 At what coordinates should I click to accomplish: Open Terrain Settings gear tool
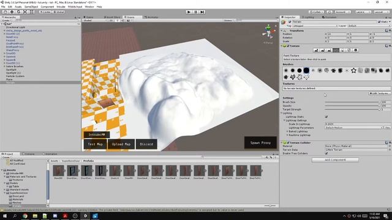[x=356, y=50]
